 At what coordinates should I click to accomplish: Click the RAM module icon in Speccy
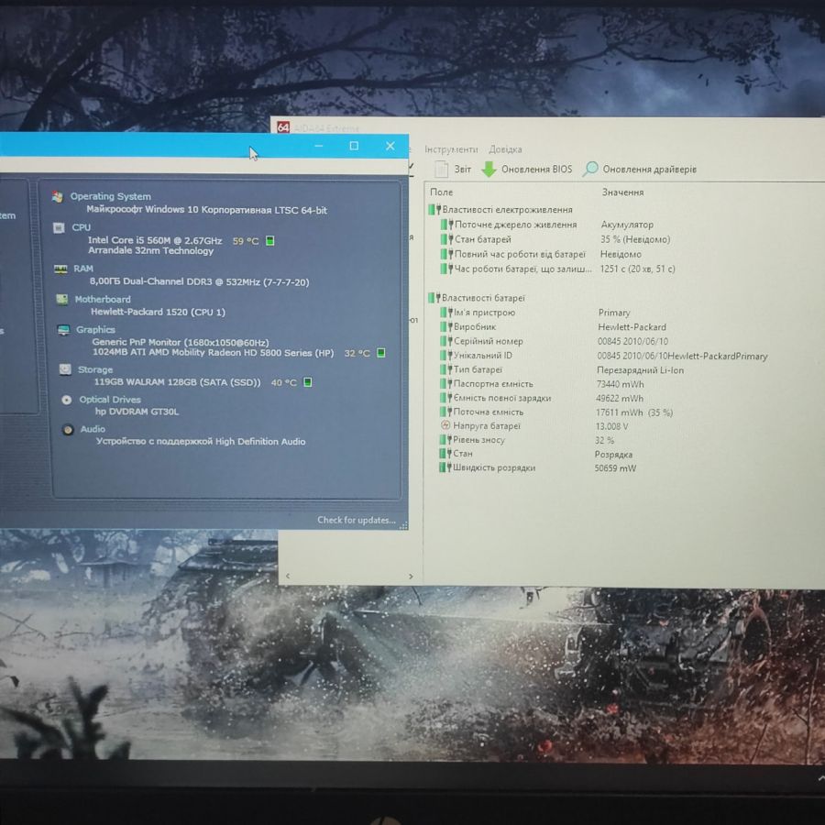coord(60,269)
